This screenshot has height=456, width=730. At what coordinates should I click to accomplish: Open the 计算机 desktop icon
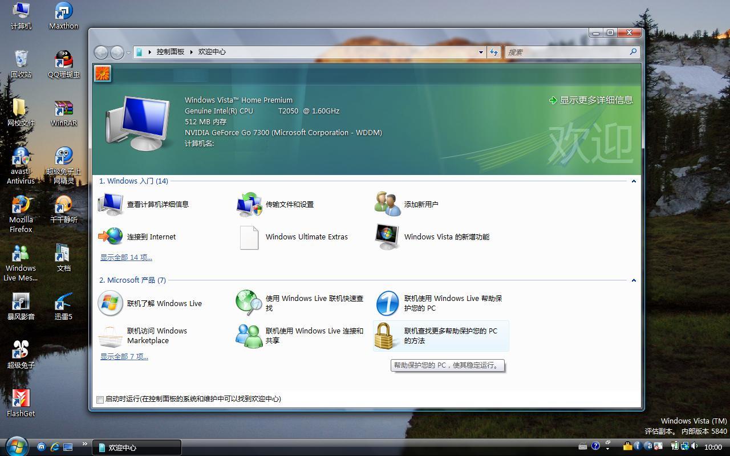(x=21, y=16)
